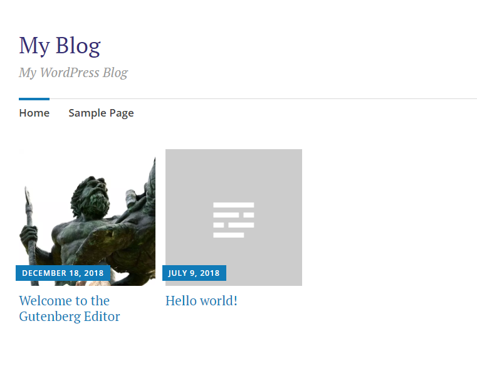Screen dimensions: 477x373
Task: Open the "Hello world!" post title
Action: pyautogui.click(x=201, y=300)
